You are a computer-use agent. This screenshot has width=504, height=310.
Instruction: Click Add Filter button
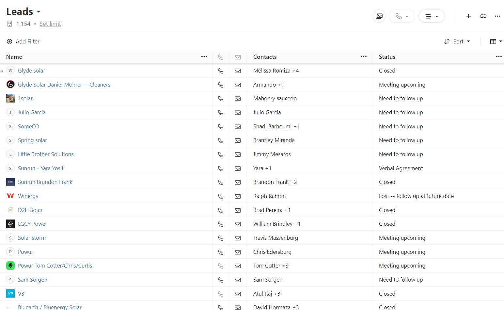click(23, 41)
